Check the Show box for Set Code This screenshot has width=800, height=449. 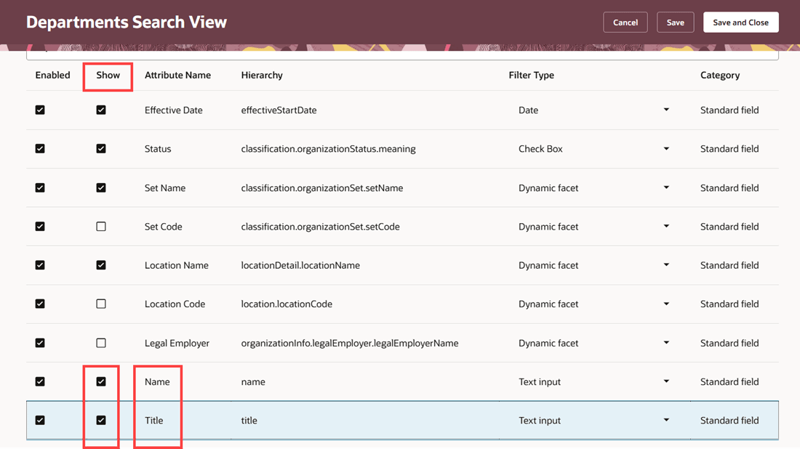[101, 226]
